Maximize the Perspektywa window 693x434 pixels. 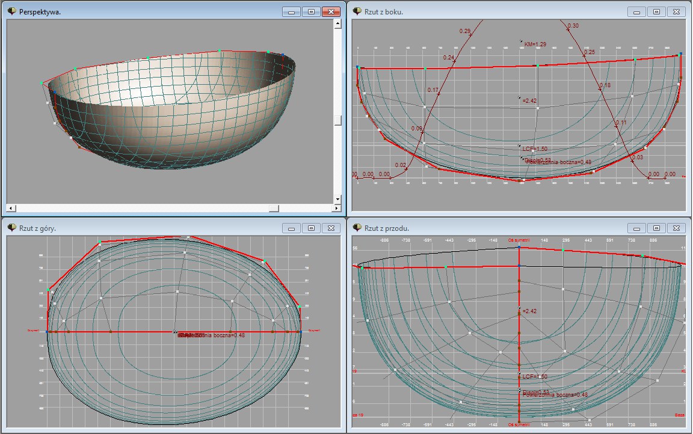point(311,12)
